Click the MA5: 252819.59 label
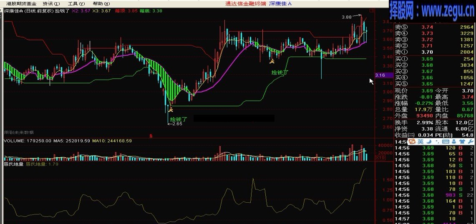 click(72, 141)
